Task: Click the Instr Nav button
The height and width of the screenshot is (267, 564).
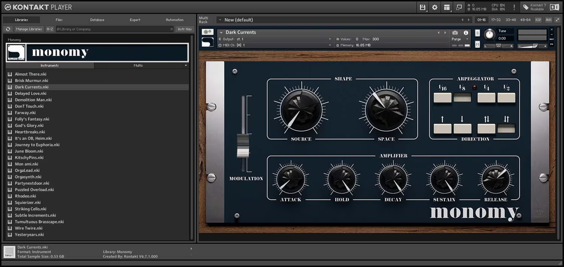Action: (185, 29)
